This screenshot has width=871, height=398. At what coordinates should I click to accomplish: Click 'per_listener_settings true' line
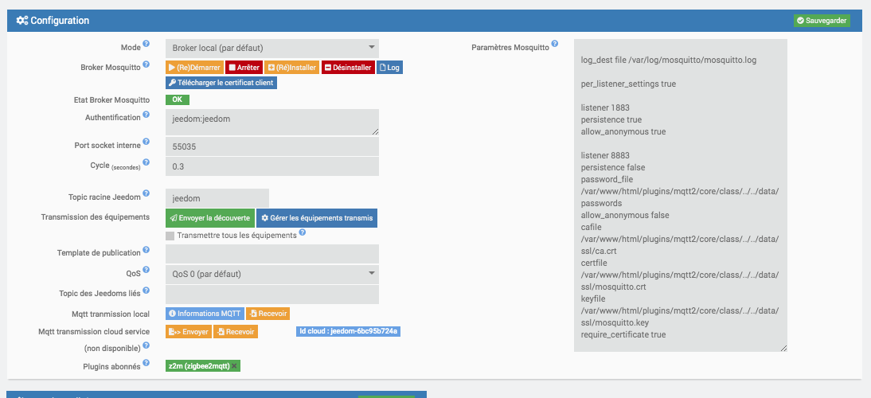pos(628,84)
